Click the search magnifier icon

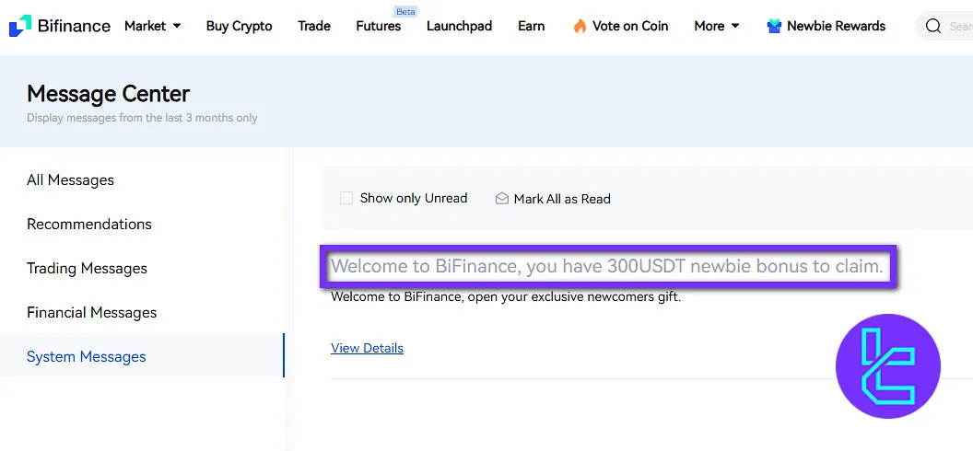(x=933, y=26)
